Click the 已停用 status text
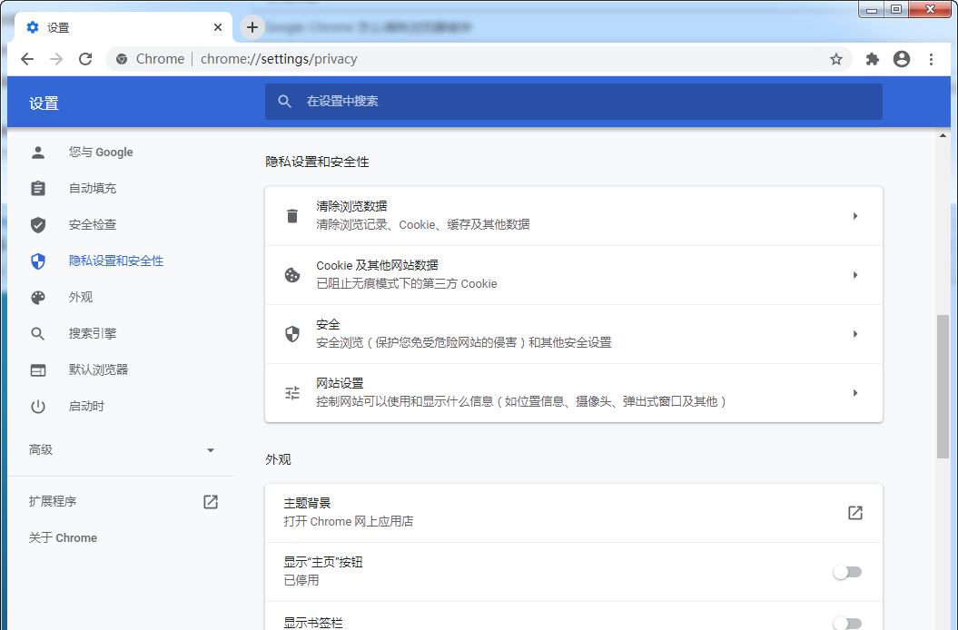 click(301, 580)
